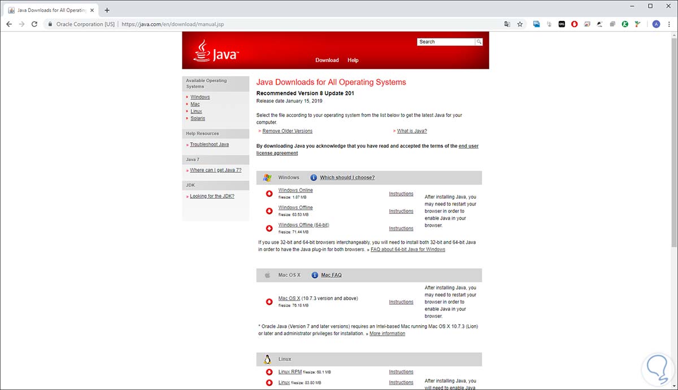Open Instructions for Windows Online
Screen dimensions: 678x390
point(401,194)
